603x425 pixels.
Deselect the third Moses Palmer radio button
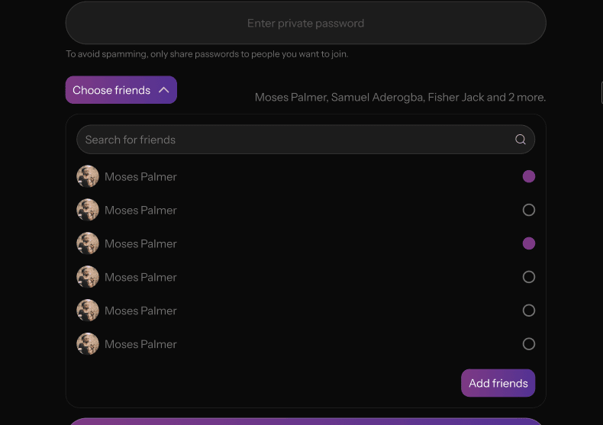(529, 243)
